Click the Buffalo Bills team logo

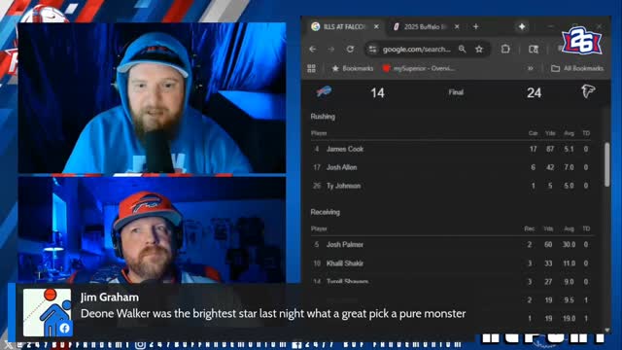click(x=324, y=92)
